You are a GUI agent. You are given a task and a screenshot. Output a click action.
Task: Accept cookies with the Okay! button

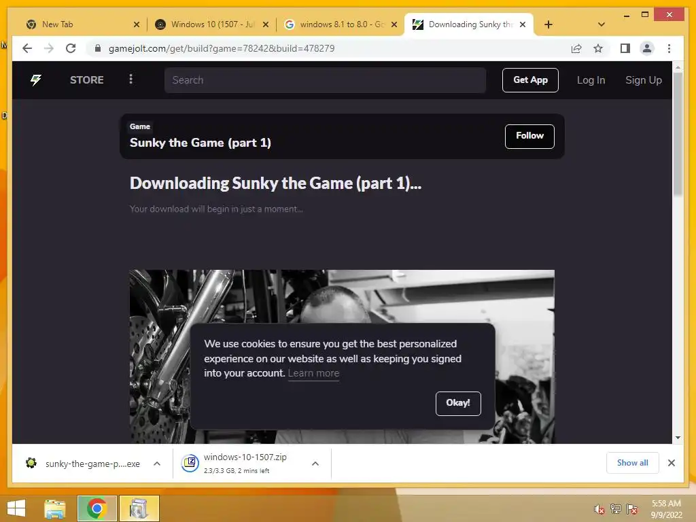click(458, 403)
